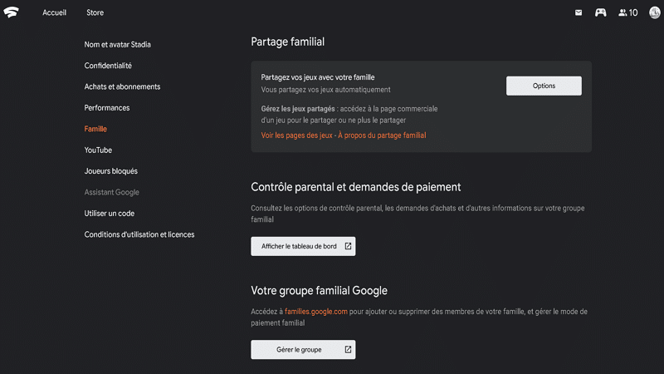The height and width of the screenshot is (374, 664).
Task: Open Achats et abonnements section
Action: pos(122,87)
